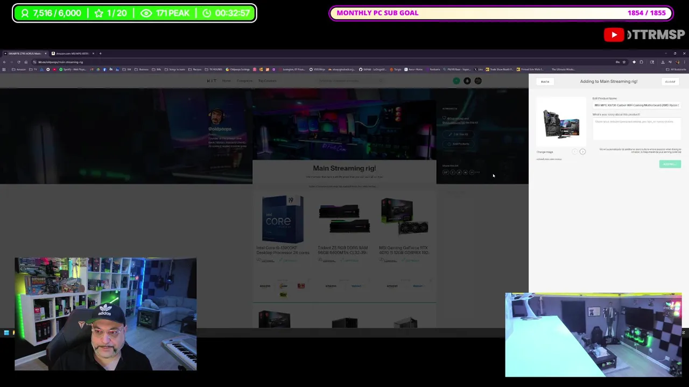Open the browser home page icon
The height and width of the screenshot is (387, 689).
26,62
